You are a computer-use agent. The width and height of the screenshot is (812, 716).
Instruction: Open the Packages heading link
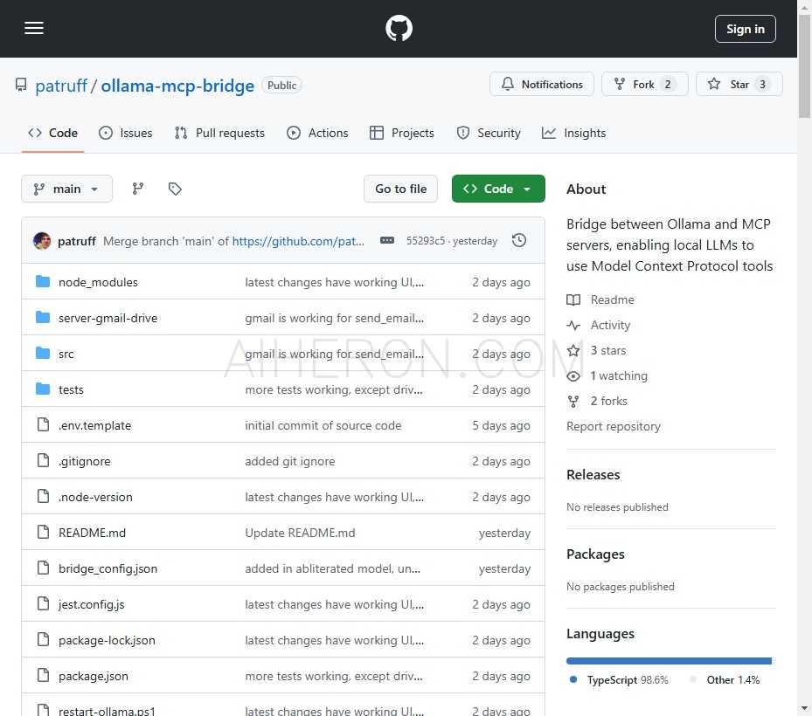[595, 554]
